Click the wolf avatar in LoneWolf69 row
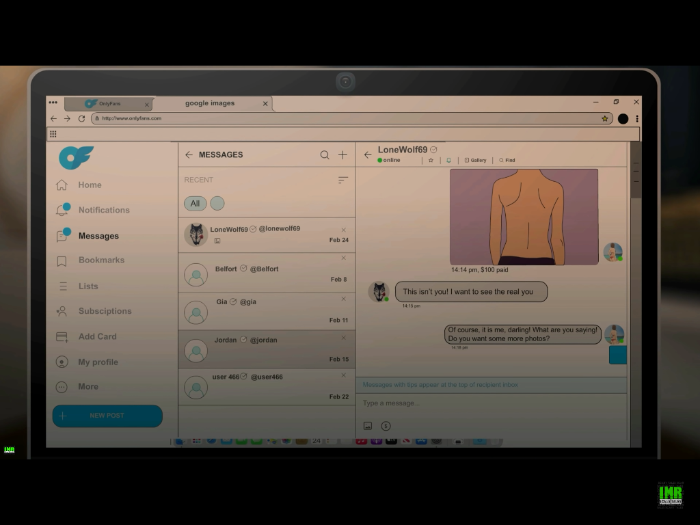 196,235
